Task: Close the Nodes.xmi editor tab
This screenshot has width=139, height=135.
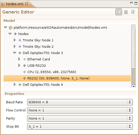Action: [27, 4]
